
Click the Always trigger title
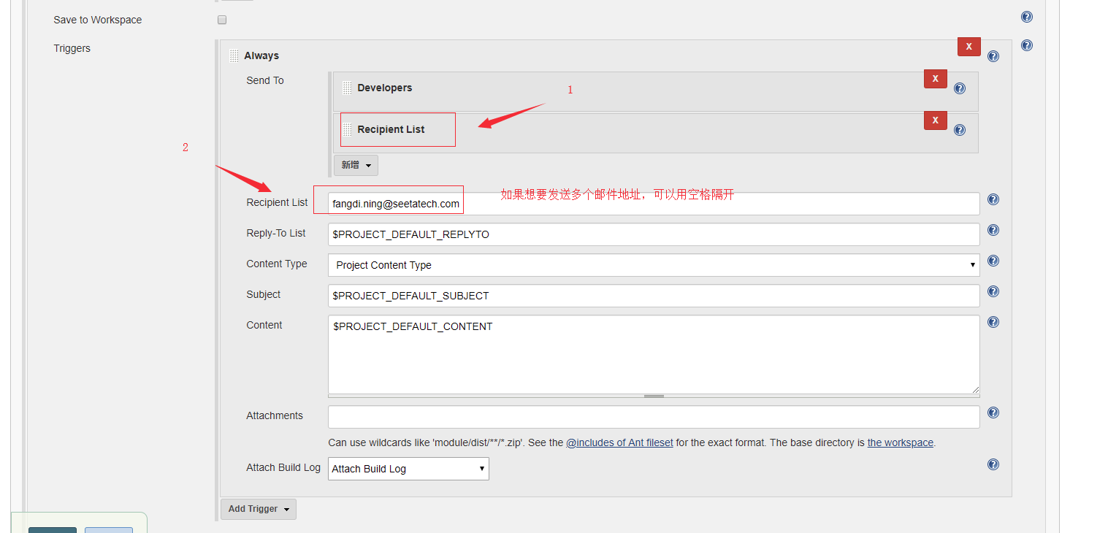pyautogui.click(x=261, y=55)
